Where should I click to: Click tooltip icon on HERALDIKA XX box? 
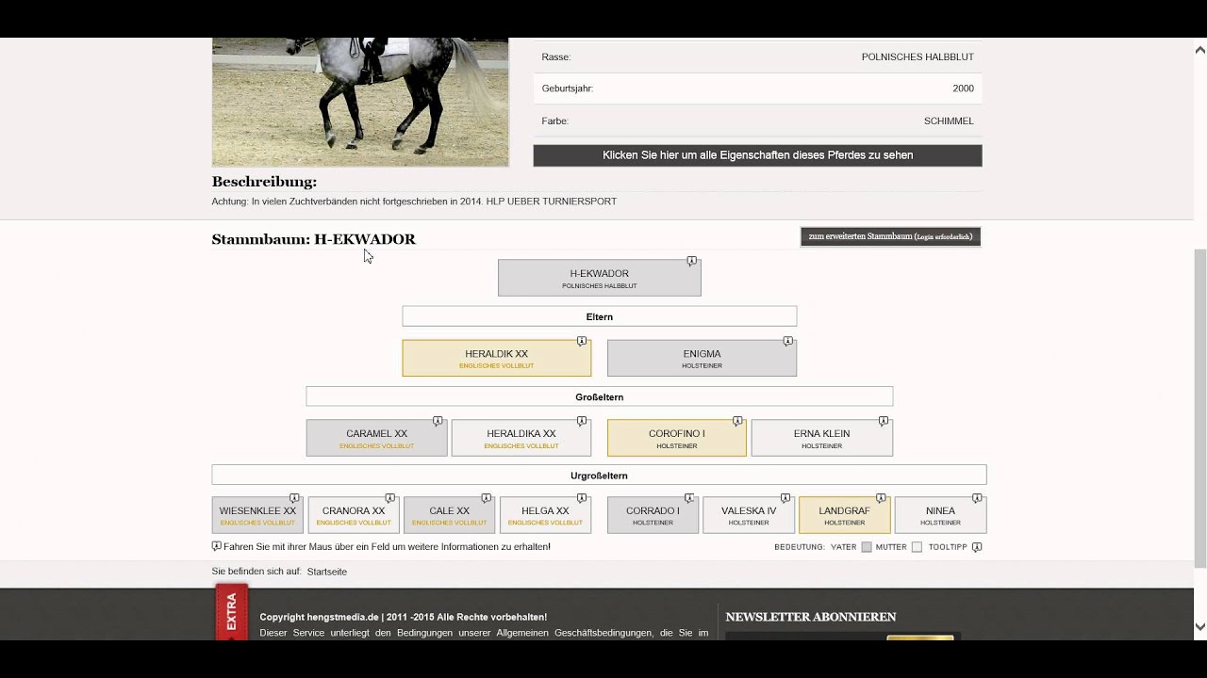582,421
